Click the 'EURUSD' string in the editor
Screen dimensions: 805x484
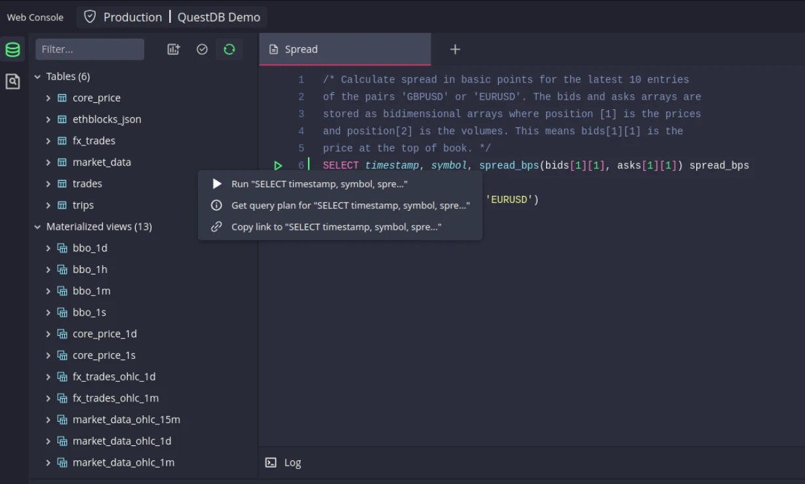[509, 200]
